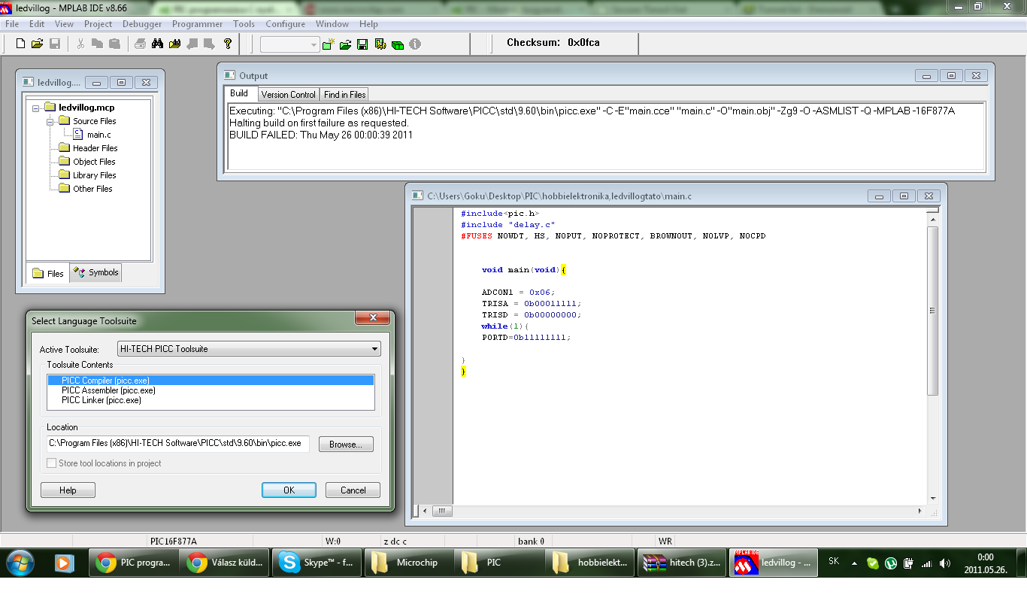Select main.c in the project tree
Screen dimensions: 1027x616
point(98,135)
